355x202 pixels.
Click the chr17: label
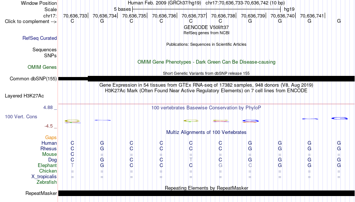pos(50,16)
